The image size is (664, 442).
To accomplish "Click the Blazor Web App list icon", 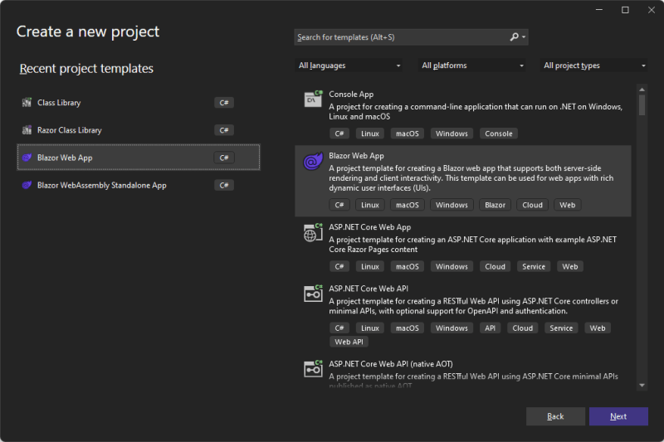I will click(313, 161).
